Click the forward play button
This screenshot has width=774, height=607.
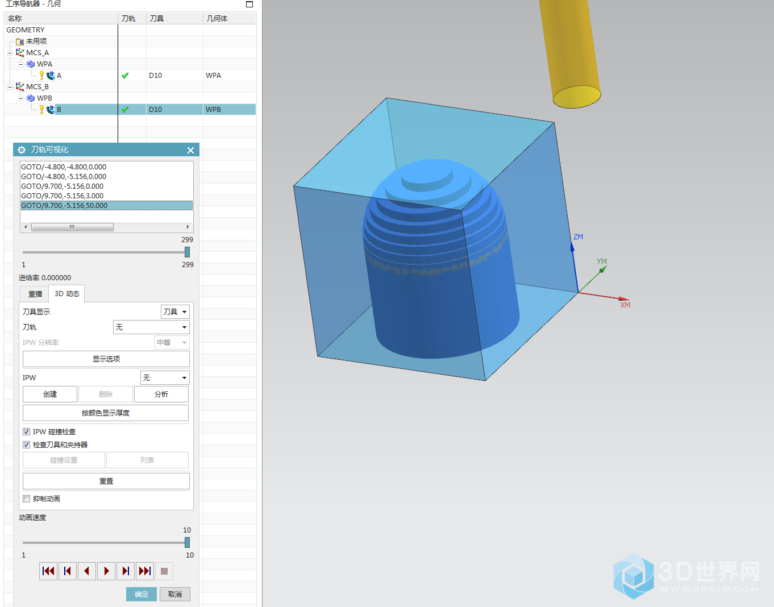[106, 571]
